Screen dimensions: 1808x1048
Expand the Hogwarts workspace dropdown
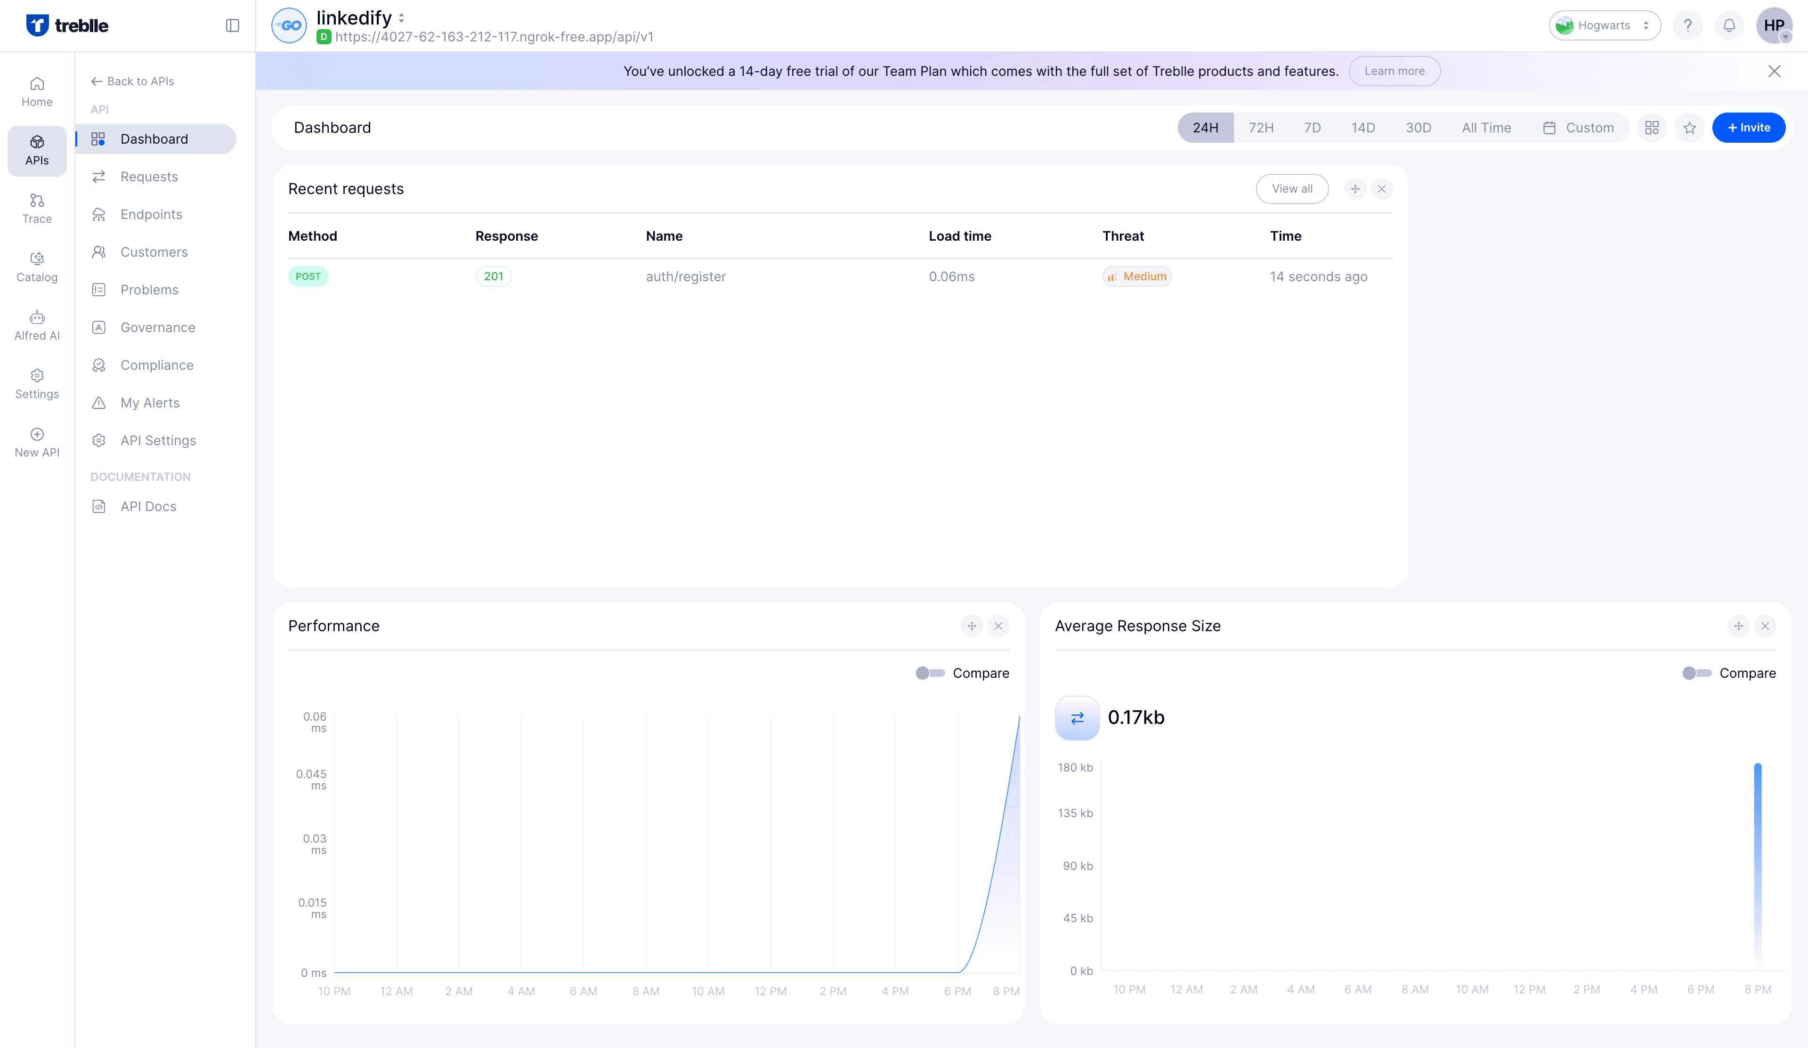point(1604,26)
